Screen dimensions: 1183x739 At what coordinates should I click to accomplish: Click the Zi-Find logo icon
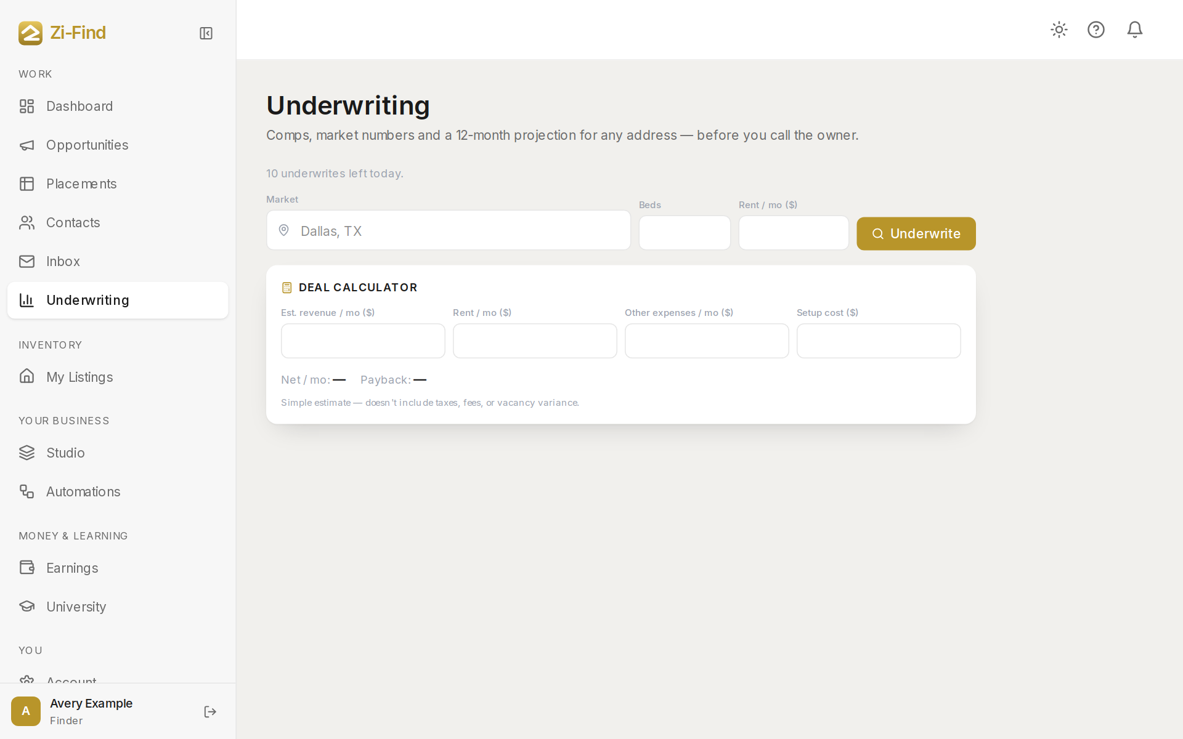[x=30, y=33]
